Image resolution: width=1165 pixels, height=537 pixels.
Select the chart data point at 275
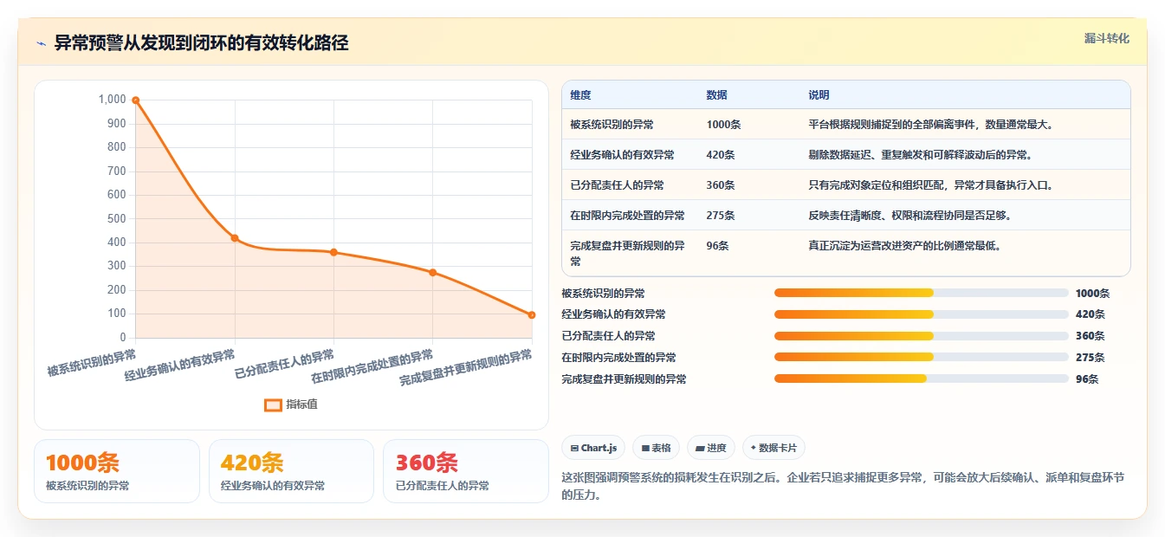click(432, 273)
